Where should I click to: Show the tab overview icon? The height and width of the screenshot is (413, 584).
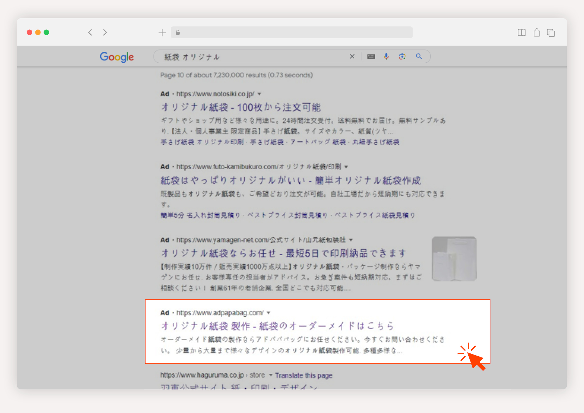(551, 33)
